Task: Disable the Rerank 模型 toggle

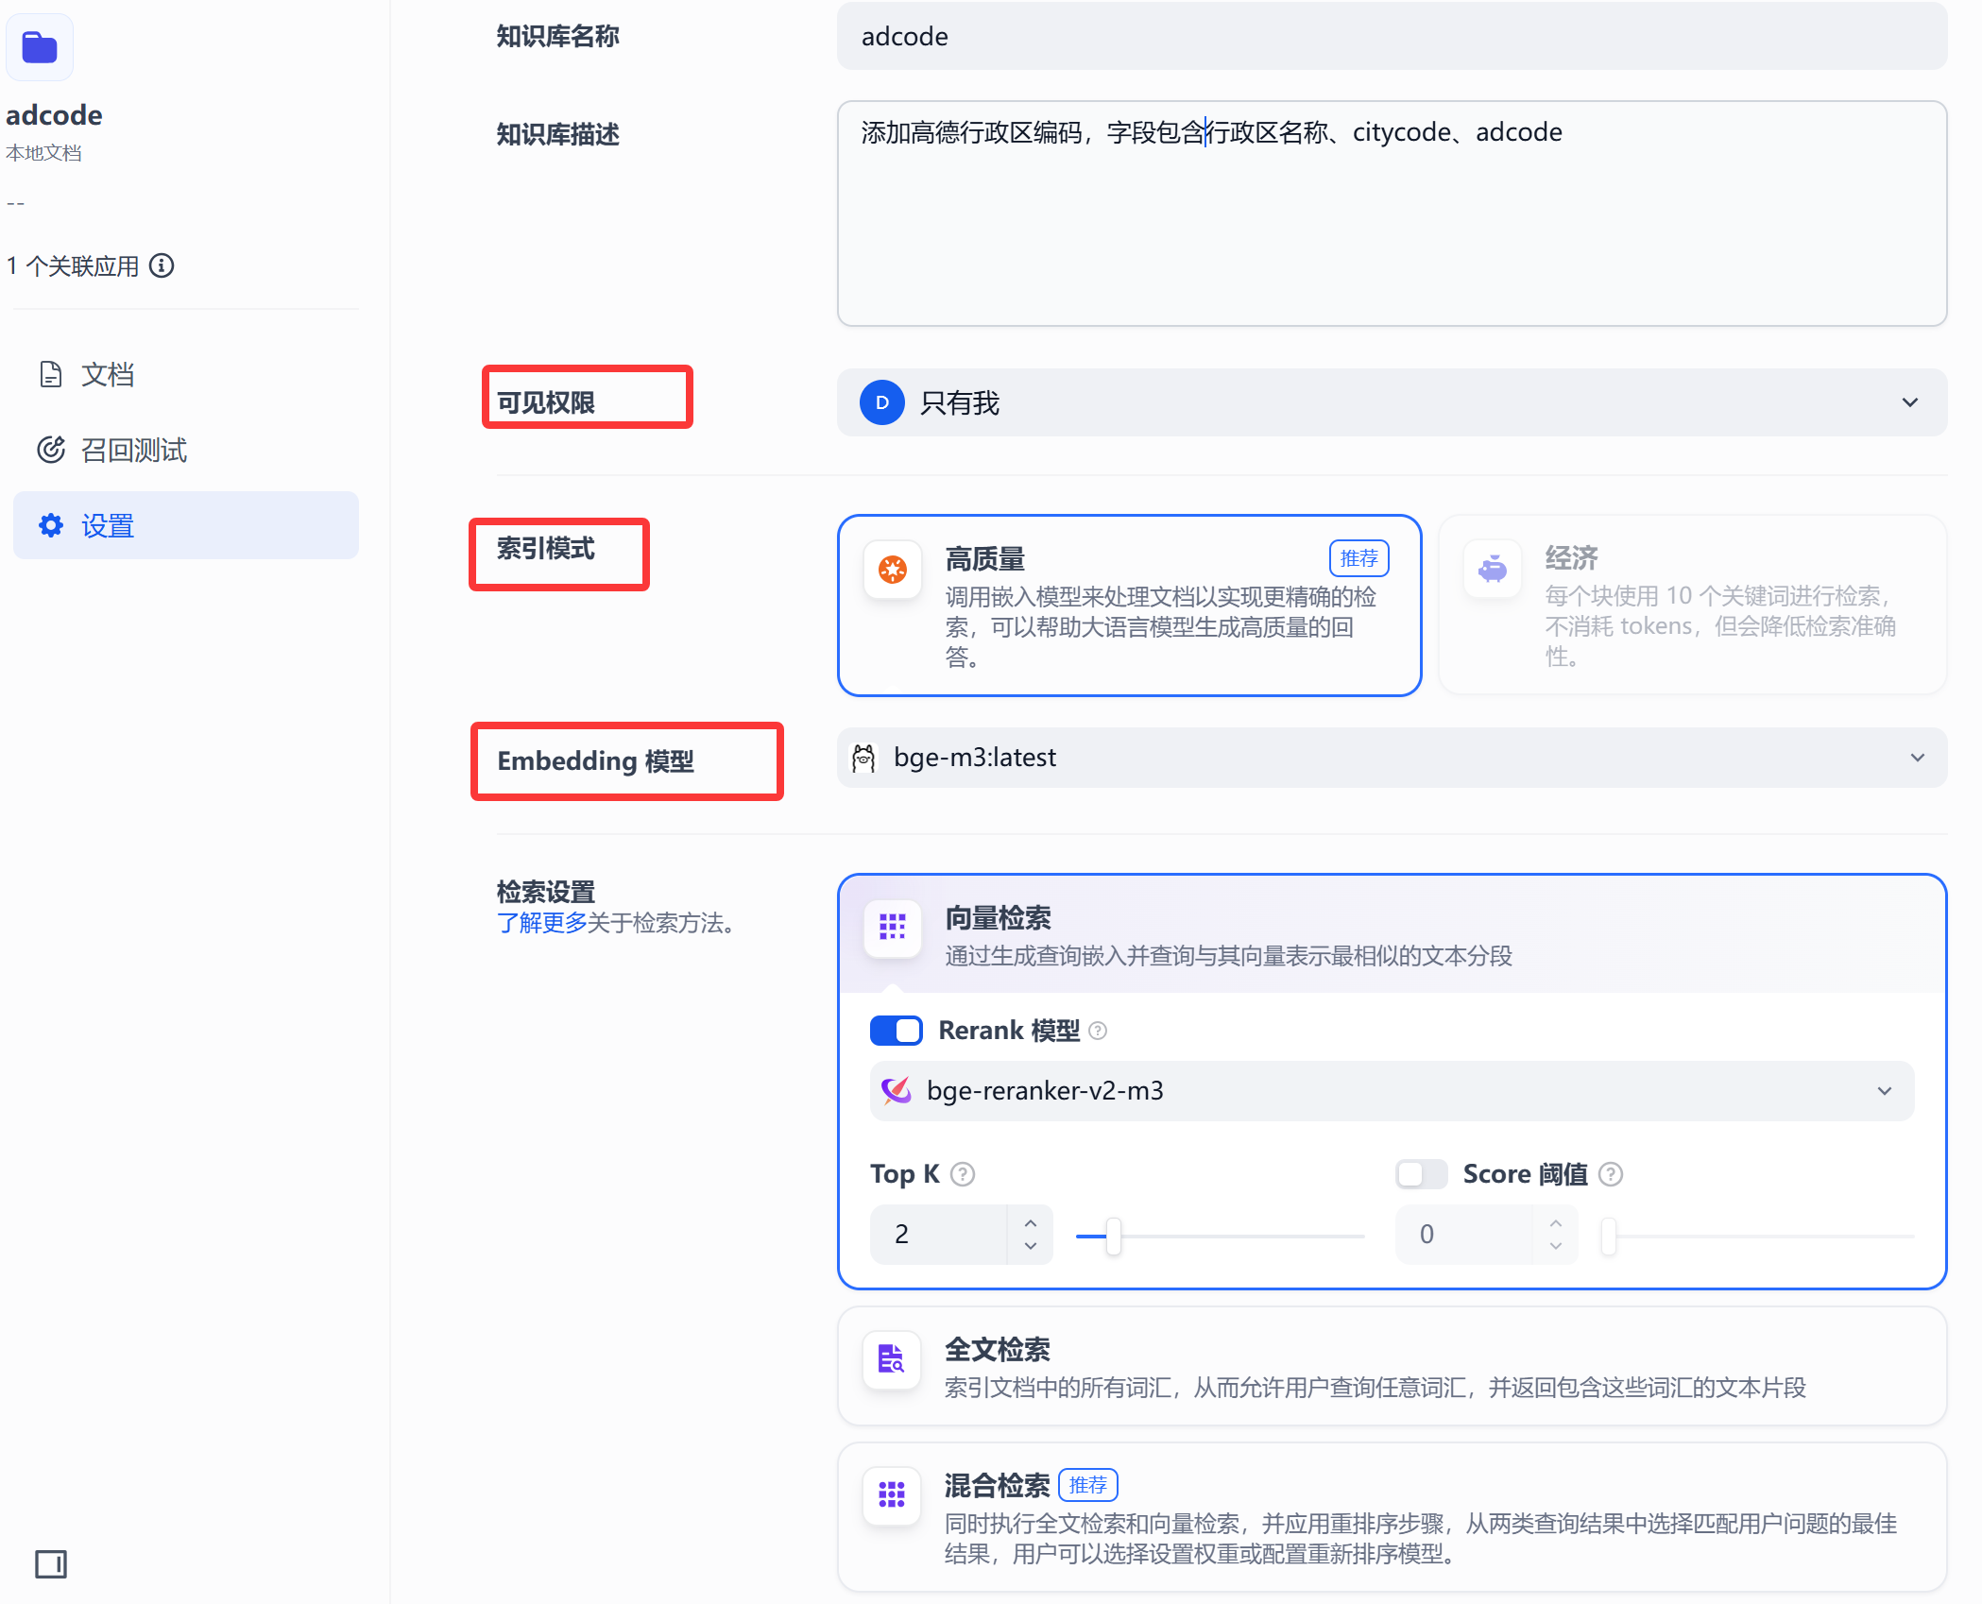Action: point(896,1031)
